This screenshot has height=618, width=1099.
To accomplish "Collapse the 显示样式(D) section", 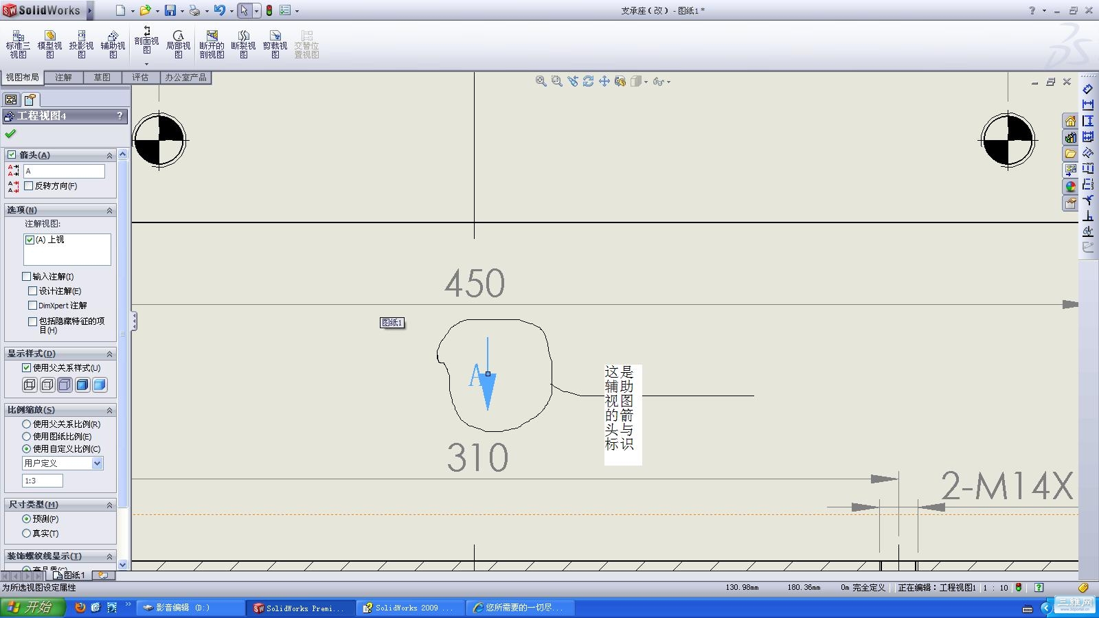I will [109, 354].
